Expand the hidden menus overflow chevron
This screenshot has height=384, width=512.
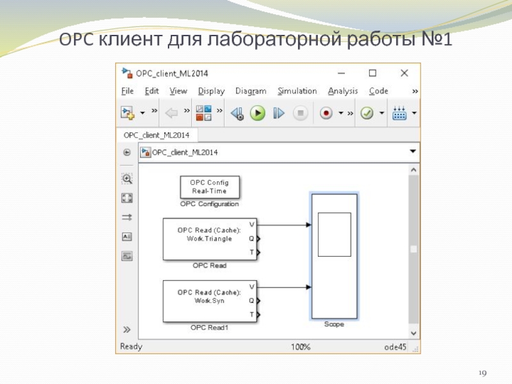point(415,92)
